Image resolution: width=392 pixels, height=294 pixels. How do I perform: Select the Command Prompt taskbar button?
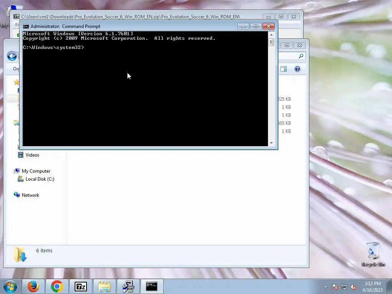tap(152, 286)
